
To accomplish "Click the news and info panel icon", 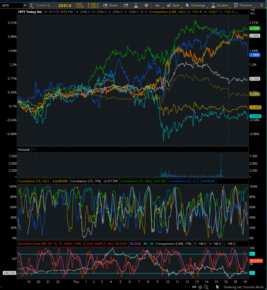I will [126, 5].
